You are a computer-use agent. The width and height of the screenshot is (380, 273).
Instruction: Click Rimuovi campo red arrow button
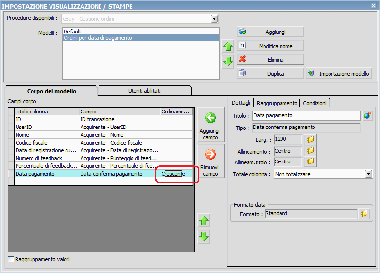211,161
